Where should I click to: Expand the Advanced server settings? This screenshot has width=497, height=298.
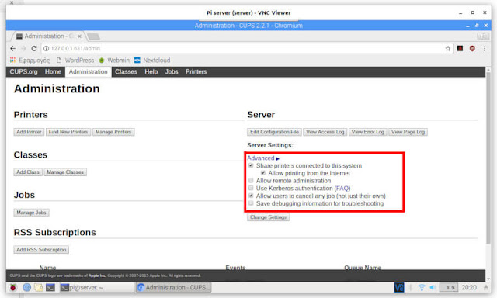click(x=263, y=158)
